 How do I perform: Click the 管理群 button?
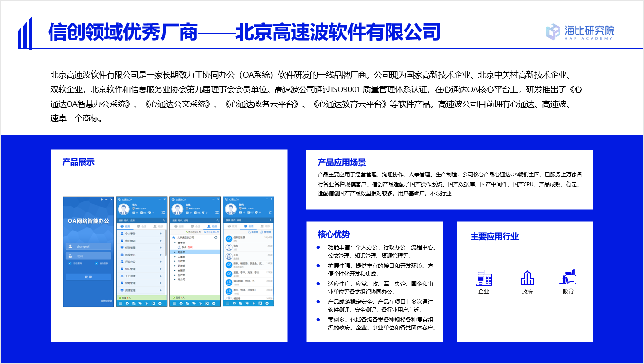point(266,232)
